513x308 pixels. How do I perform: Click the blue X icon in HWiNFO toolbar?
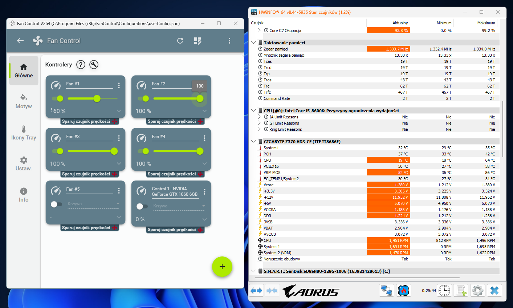(494, 291)
